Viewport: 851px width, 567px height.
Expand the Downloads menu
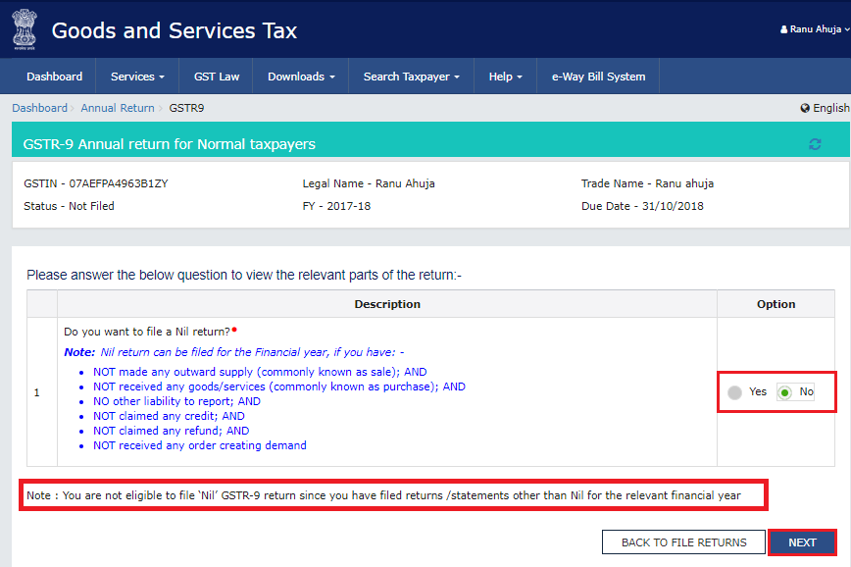pos(301,77)
